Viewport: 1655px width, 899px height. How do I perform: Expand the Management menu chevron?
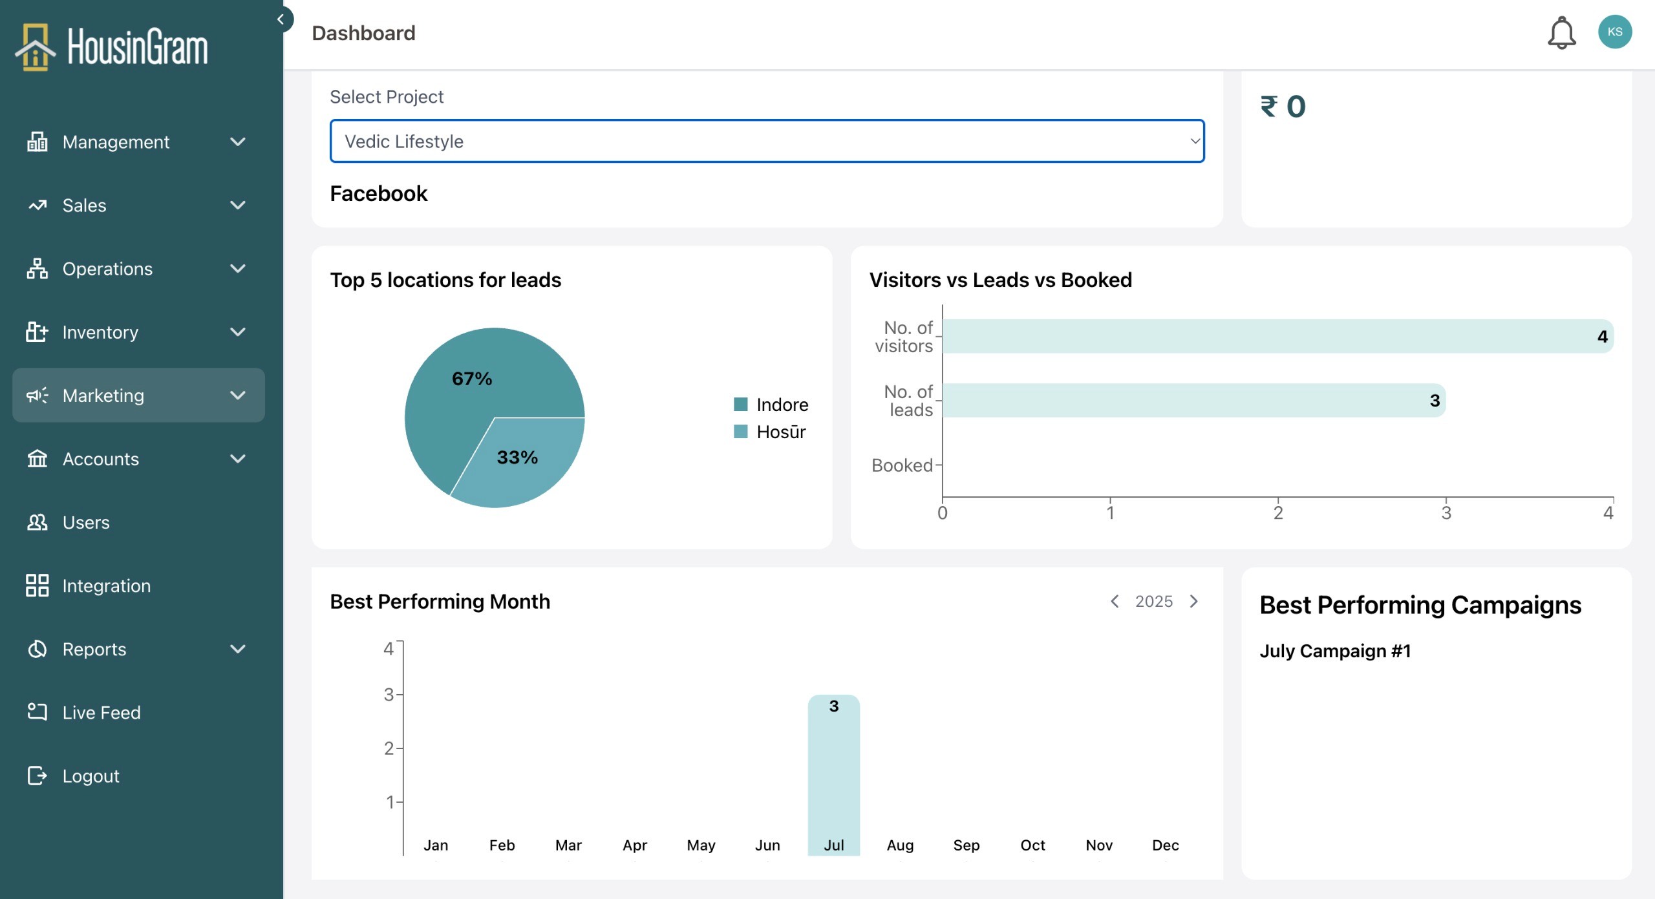238,142
